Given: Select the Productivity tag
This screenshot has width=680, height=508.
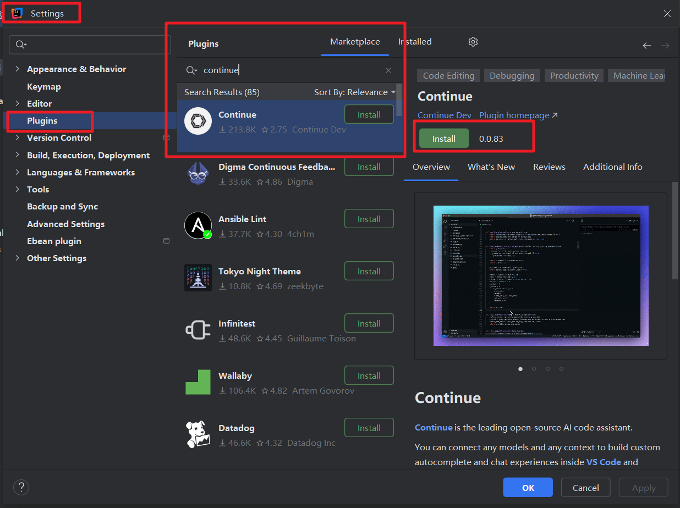Looking at the screenshot, I should click(x=574, y=76).
